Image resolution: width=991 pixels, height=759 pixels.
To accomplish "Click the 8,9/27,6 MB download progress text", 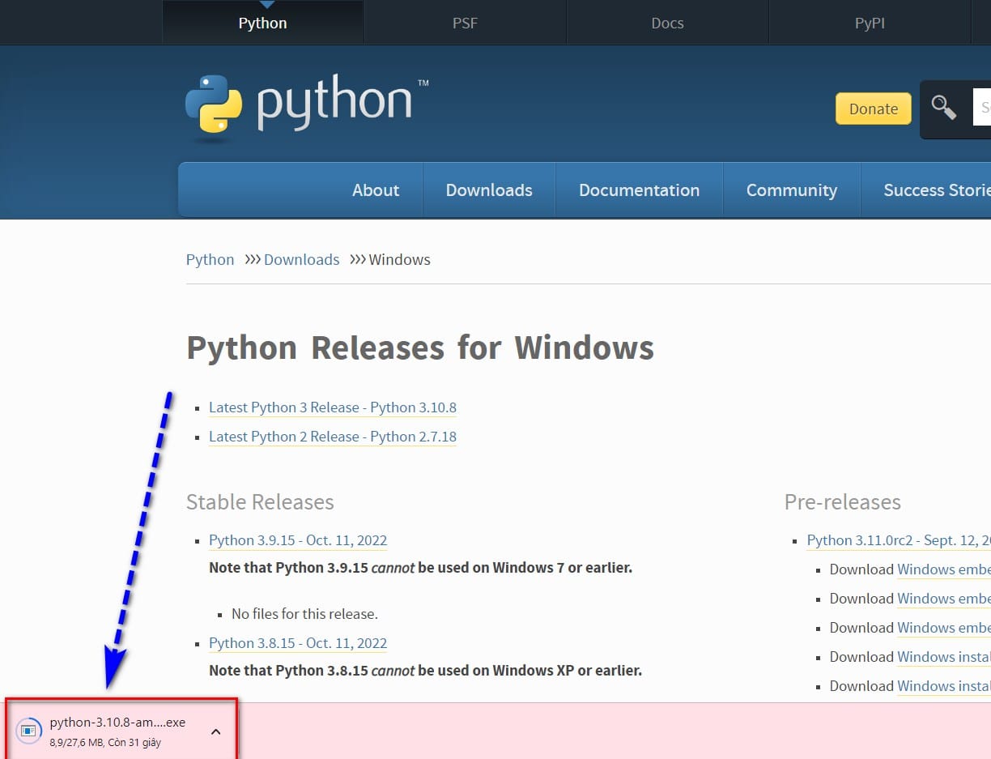I will pyautogui.click(x=105, y=742).
